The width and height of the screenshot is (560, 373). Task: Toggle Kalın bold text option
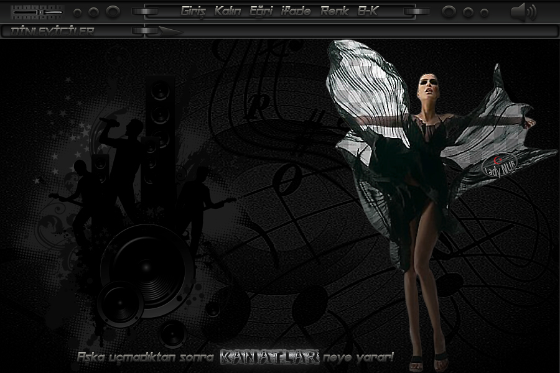227,11
